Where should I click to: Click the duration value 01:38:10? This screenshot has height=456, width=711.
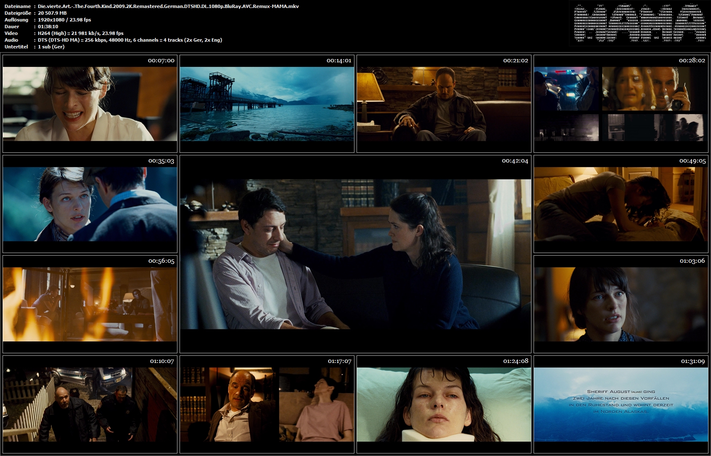48,27
